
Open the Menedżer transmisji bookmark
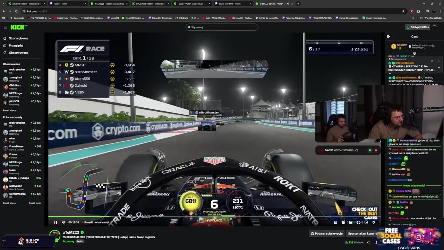(160, 18)
